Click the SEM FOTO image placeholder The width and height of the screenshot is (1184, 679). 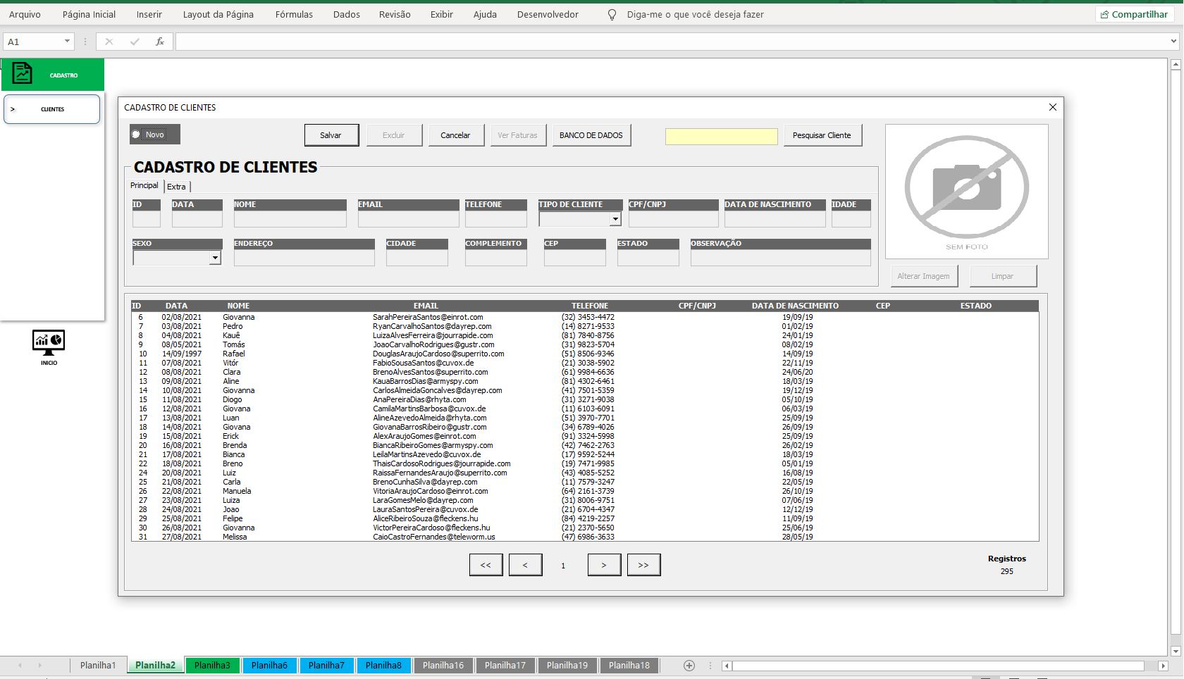(x=967, y=192)
